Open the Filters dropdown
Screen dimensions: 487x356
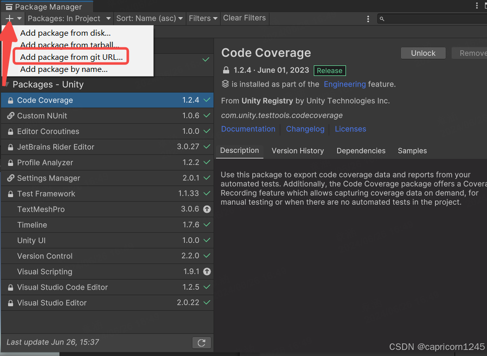point(203,19)
